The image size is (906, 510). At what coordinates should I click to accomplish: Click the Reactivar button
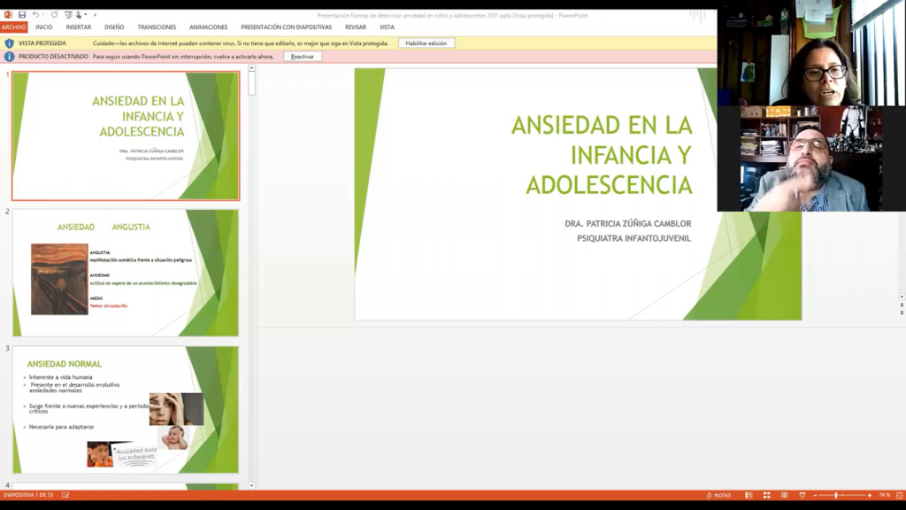(303, 57)
